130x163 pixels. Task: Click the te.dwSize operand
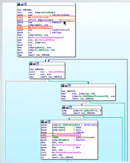41,50
